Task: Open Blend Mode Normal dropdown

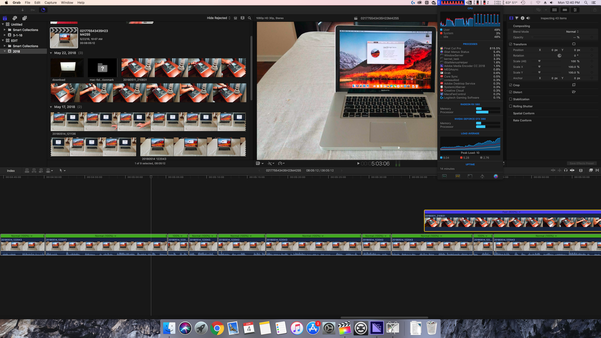Action: [572, 32]
